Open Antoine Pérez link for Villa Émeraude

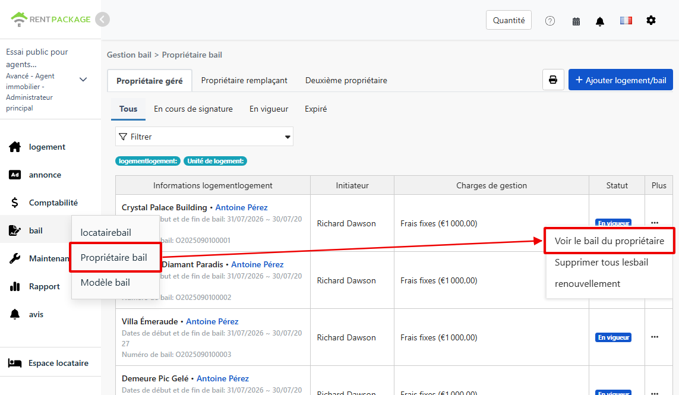(212, 321)
